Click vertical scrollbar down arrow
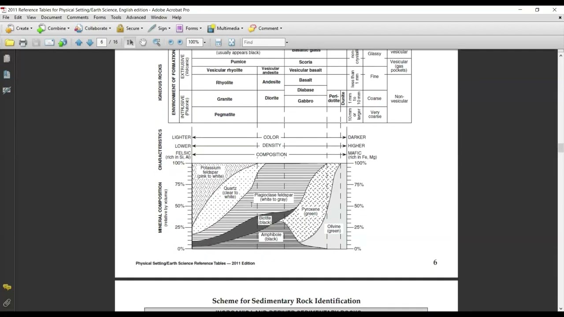564x317 pixels. click(560, 309)
